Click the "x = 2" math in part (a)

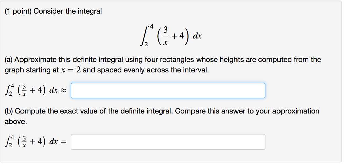point(71,70)
